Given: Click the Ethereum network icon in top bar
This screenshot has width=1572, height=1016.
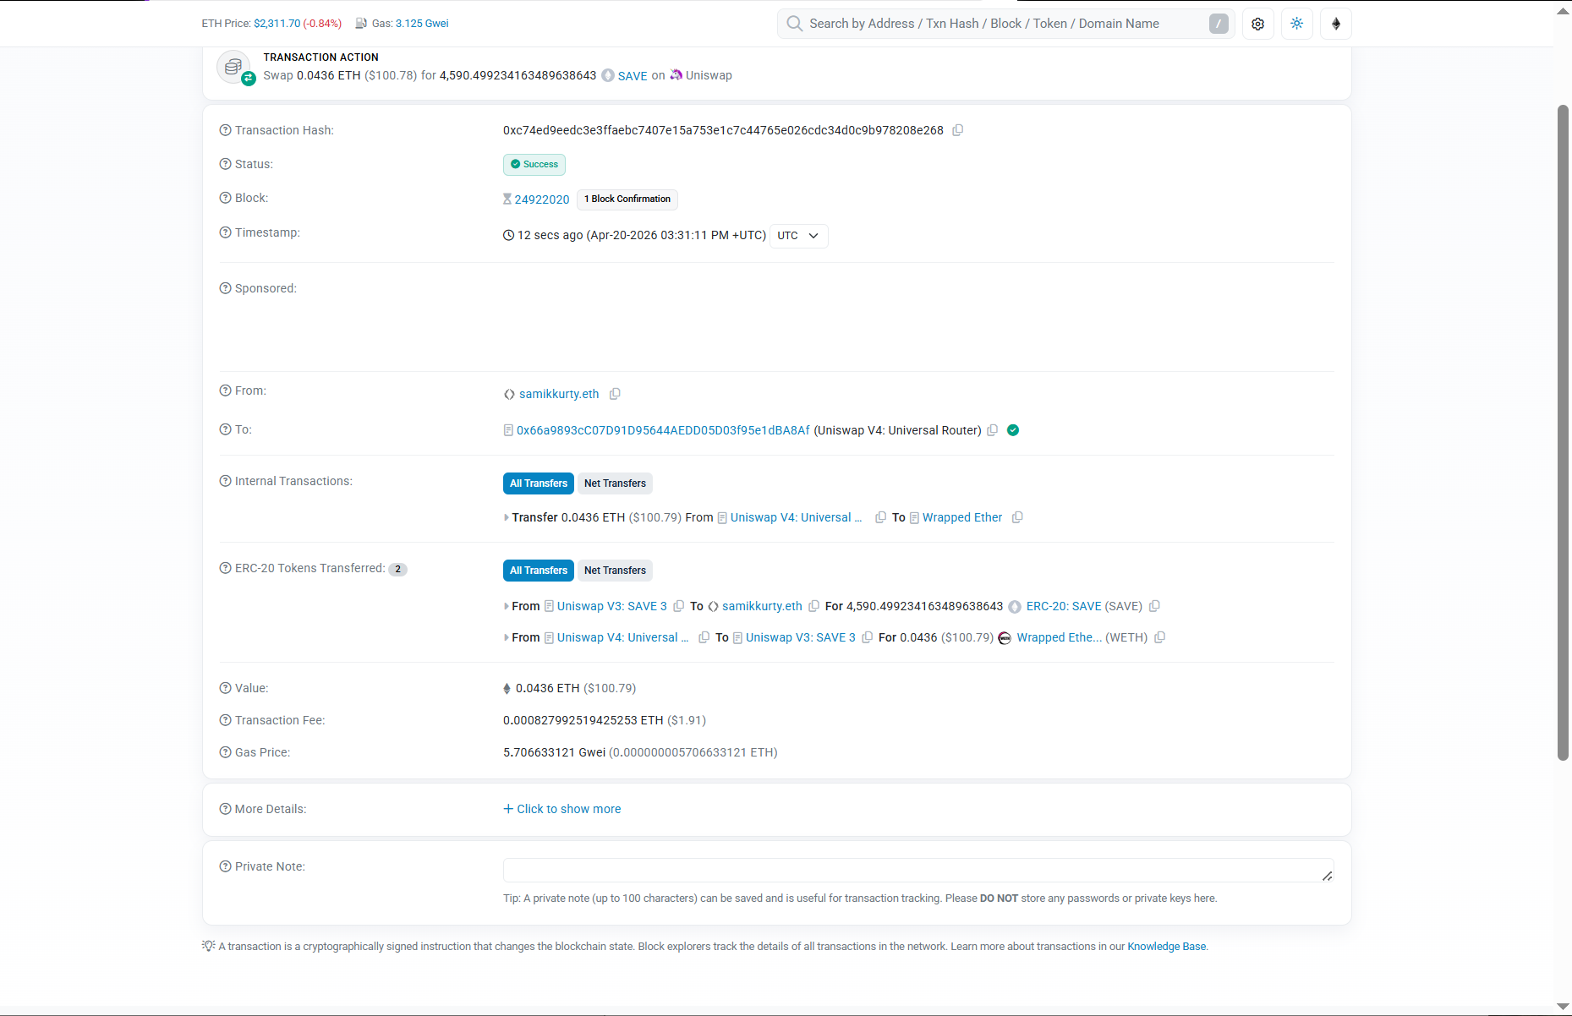Looking at the screenshot, I should (x=1335, y=24).
